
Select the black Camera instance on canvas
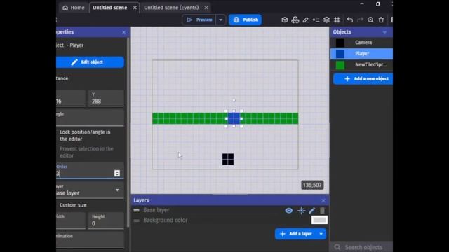[228, 159]
